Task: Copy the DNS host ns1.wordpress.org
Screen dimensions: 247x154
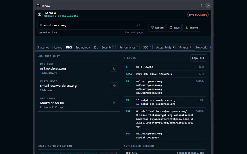Action: point(114,68)
